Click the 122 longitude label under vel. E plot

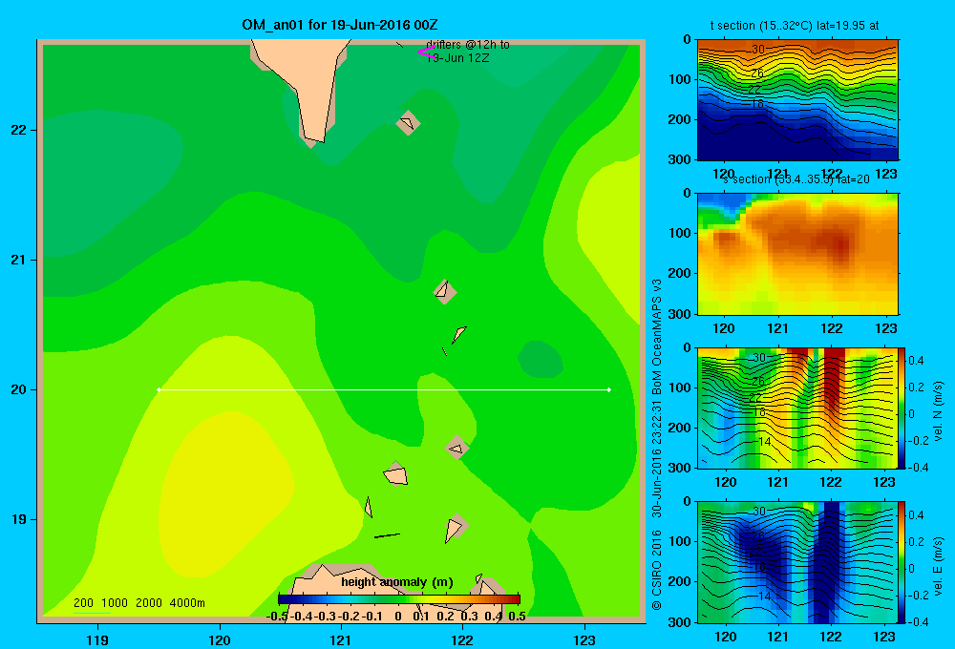pos(831,637)
